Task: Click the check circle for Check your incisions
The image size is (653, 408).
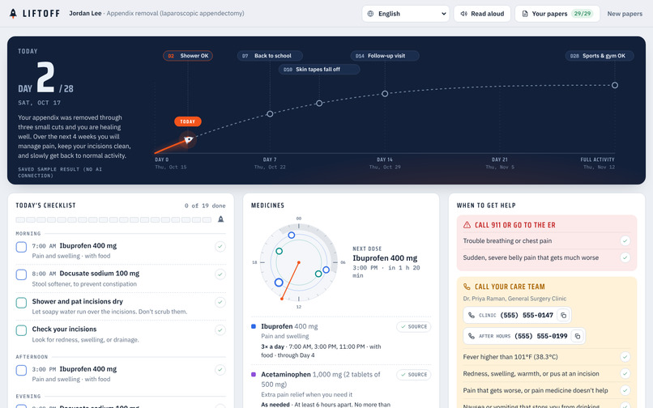Action: pos(220,330)
